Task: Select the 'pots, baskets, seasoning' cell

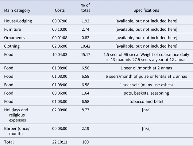Action: pos(146,93)
